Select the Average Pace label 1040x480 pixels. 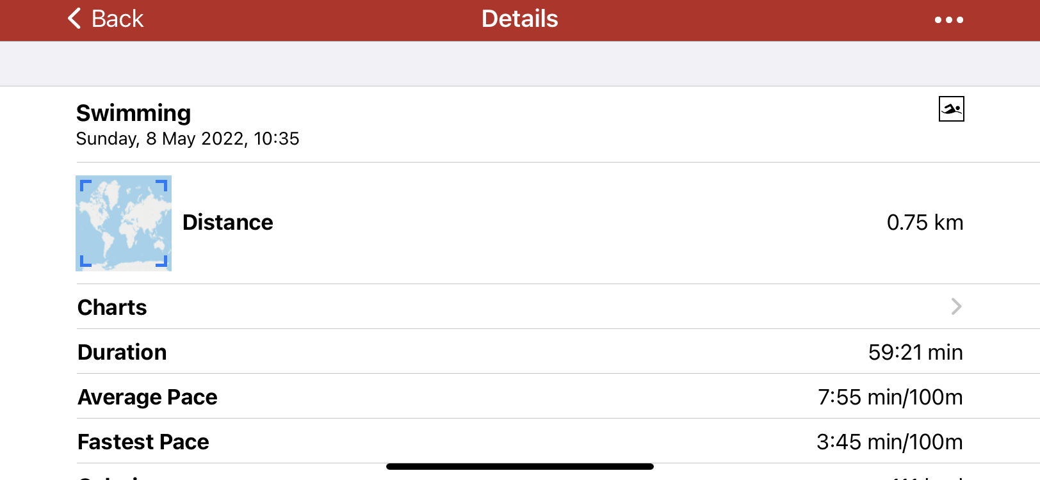147,397
